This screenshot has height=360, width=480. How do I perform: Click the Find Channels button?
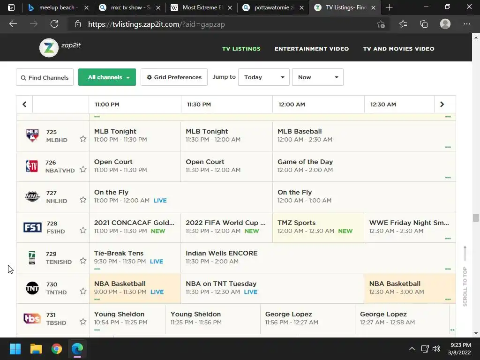click(x=45, y=77)
